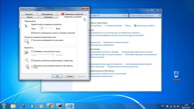Image resolution: width=194 pixels, height=109 pixels.
Task: Open 'воспроизведение компакт-дисков или других носителей' link
Action: tap(116, 35)
